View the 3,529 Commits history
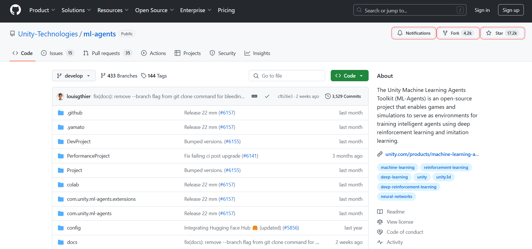Screen dimensions: 532x249 343,96
